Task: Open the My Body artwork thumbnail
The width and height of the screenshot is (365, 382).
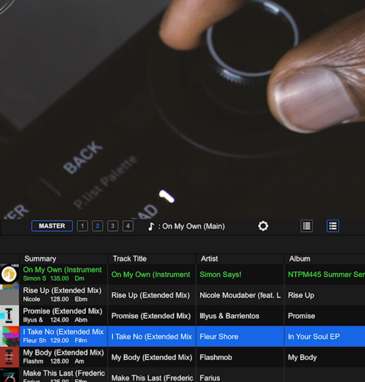Action: [9, 357]
